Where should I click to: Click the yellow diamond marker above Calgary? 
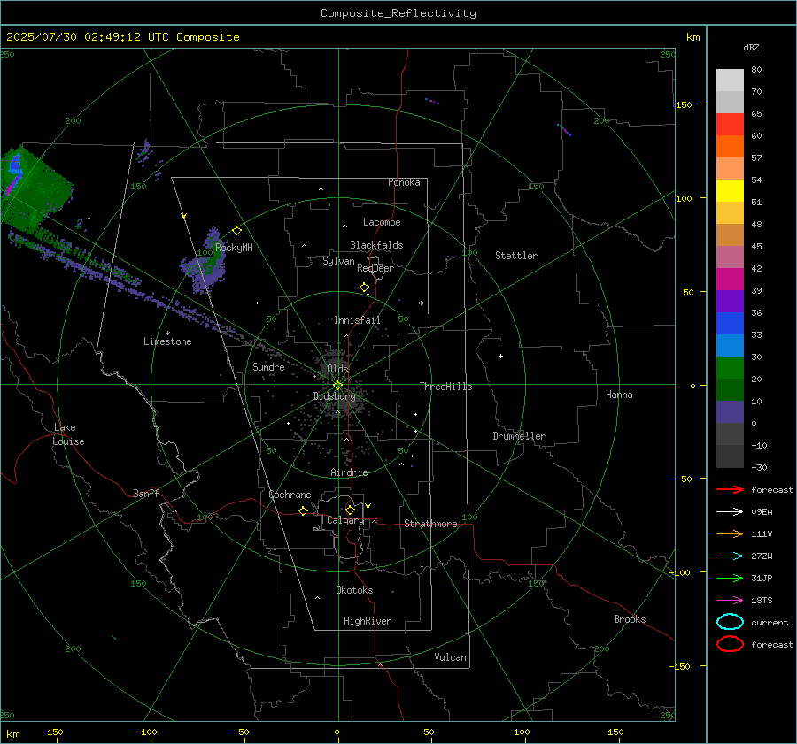click(x=350, y=510)
